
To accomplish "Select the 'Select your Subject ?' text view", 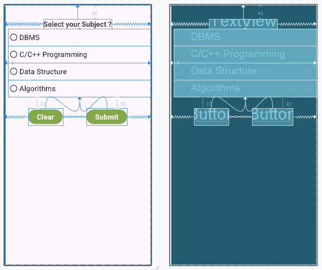I will 78,24.
